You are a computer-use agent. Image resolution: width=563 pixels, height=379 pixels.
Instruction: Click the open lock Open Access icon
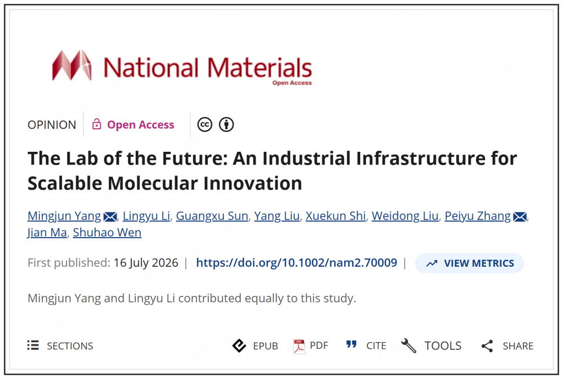[97, 124]
